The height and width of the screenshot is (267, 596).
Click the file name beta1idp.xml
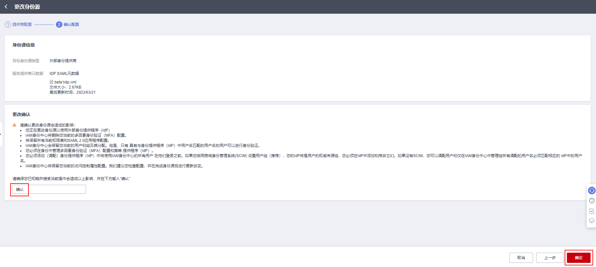[x=65, y=82]
